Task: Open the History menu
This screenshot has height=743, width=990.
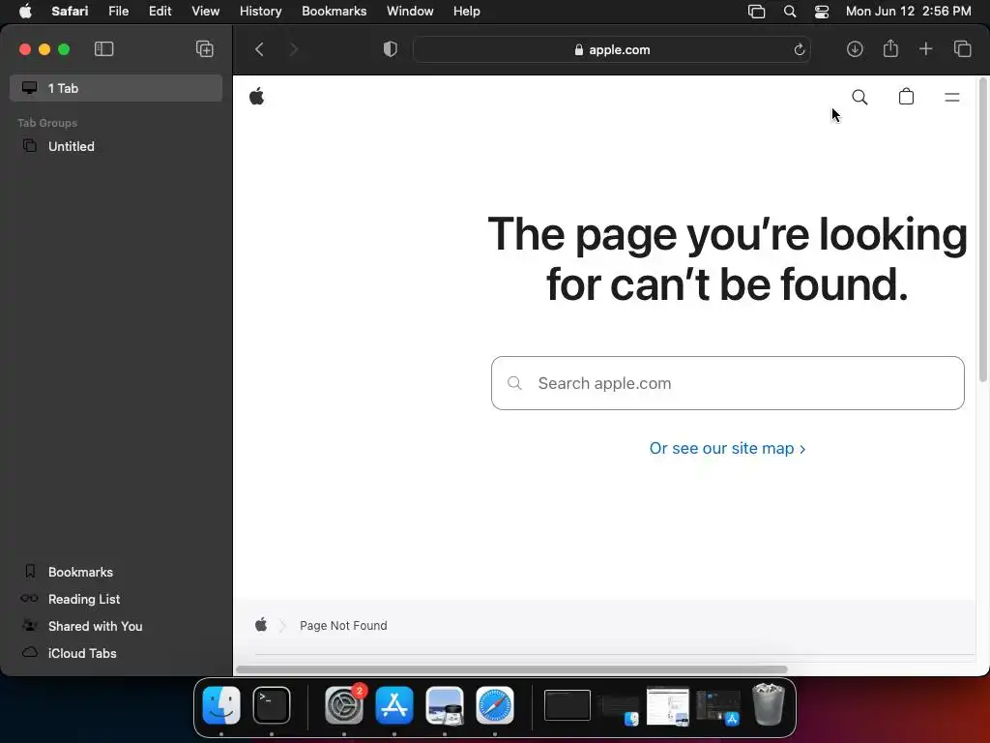Action: coord(260,11)
